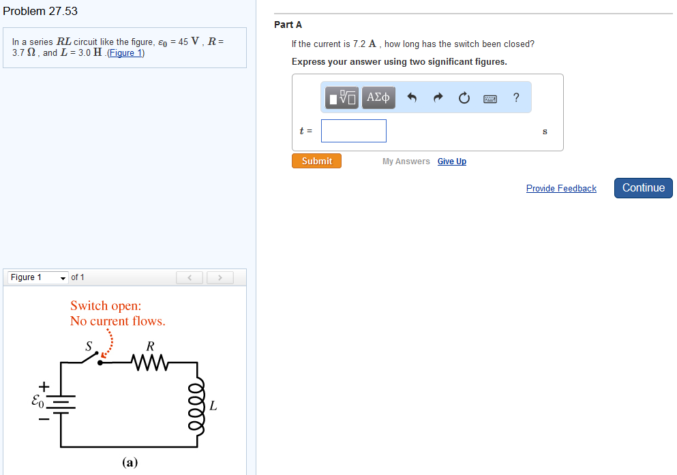Open the keyboard shortcuts icon
Image resolution: width=677 pixels, height=475 pixels.
(x=490, y=97)
